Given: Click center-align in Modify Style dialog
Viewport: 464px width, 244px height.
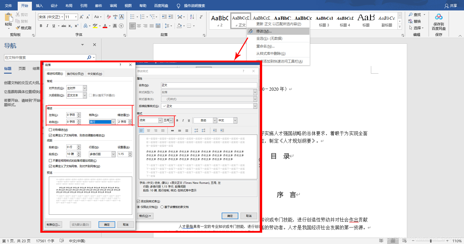Looking at the screenshot, I should [x=148, y=130].
